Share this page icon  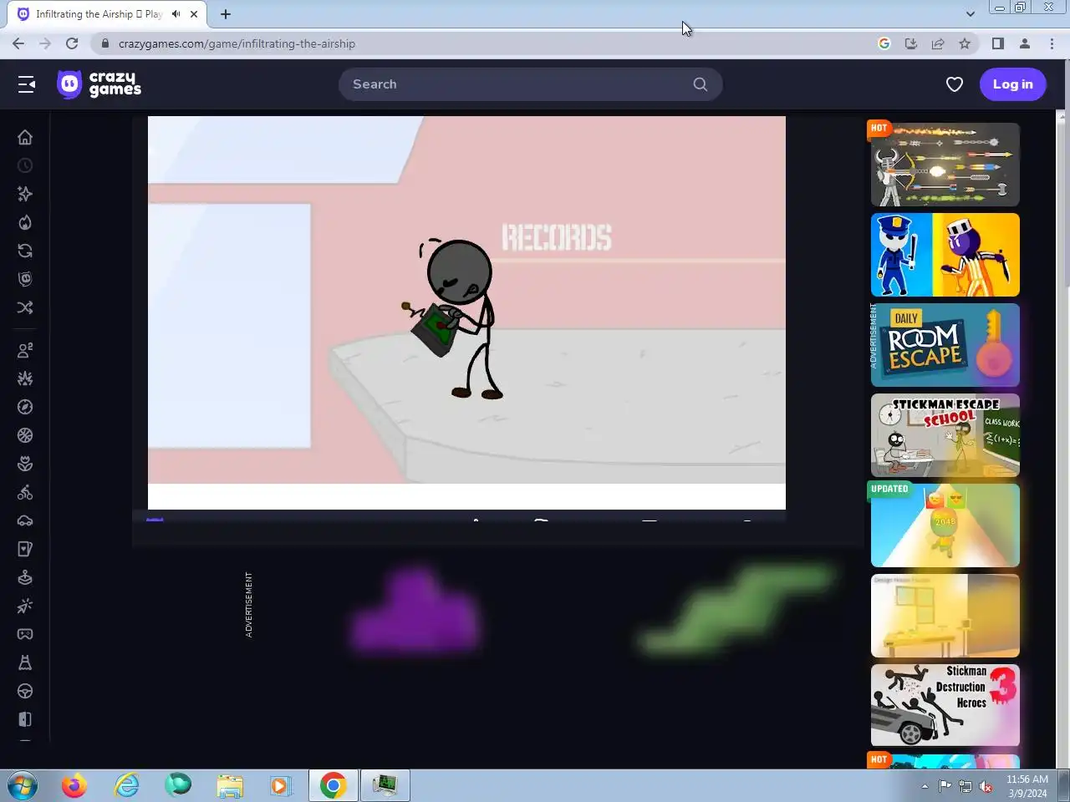(x=938, y=43)
